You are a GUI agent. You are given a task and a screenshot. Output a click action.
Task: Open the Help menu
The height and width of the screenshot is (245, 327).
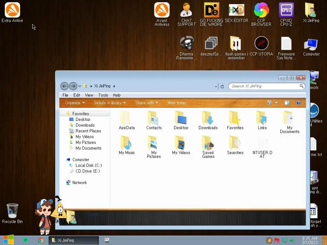pyautogui.click(x=117, y=95)
